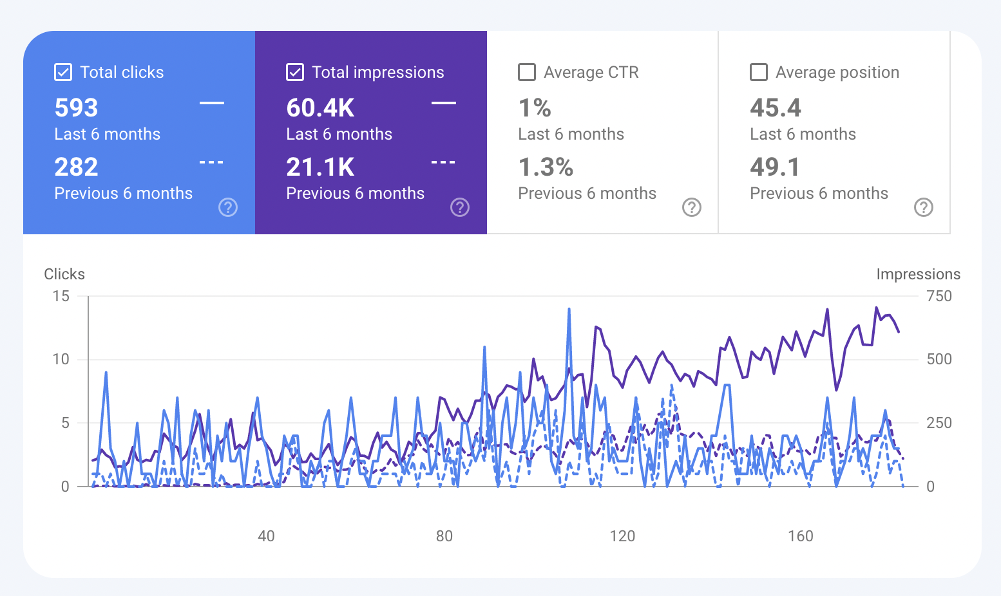
Task: Click the Clicks axis title
Action: tap(64, 274)
